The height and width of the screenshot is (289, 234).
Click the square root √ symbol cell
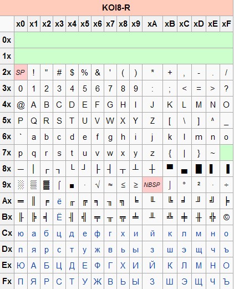[98, 185]
